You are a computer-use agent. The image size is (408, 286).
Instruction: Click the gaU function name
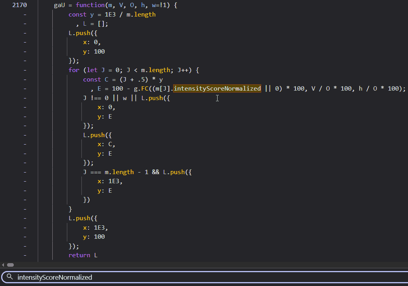pyautogui.click(x=59, y=5)
